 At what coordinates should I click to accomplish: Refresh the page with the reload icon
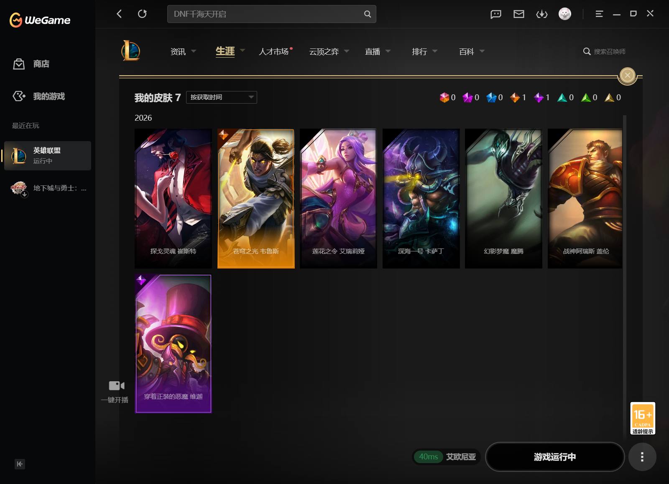142,14
